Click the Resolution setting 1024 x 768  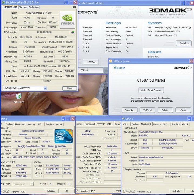131,27
